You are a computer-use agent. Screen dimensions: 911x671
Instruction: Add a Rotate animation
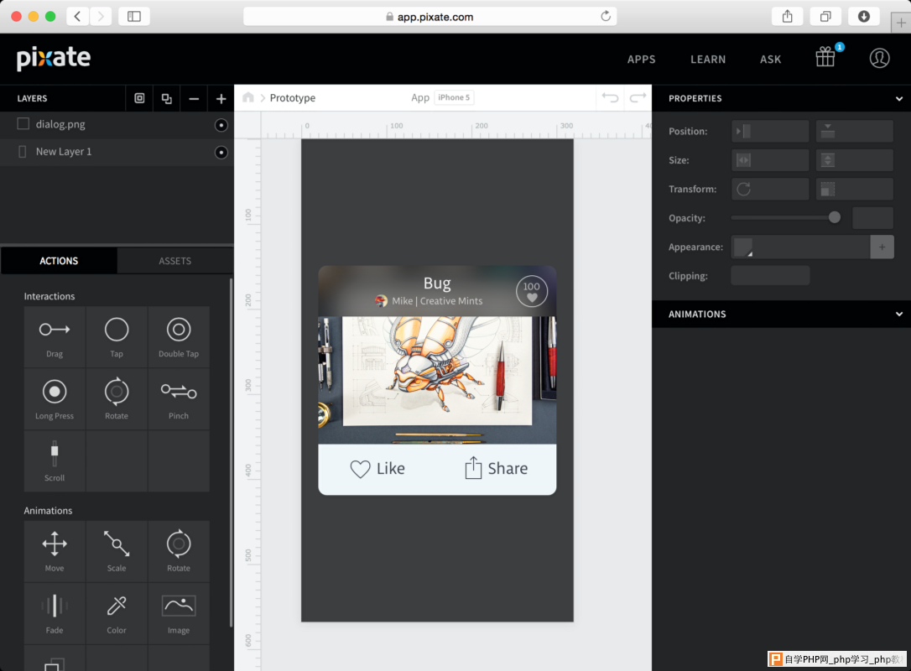pyautogui.click(x=179, y=551)
